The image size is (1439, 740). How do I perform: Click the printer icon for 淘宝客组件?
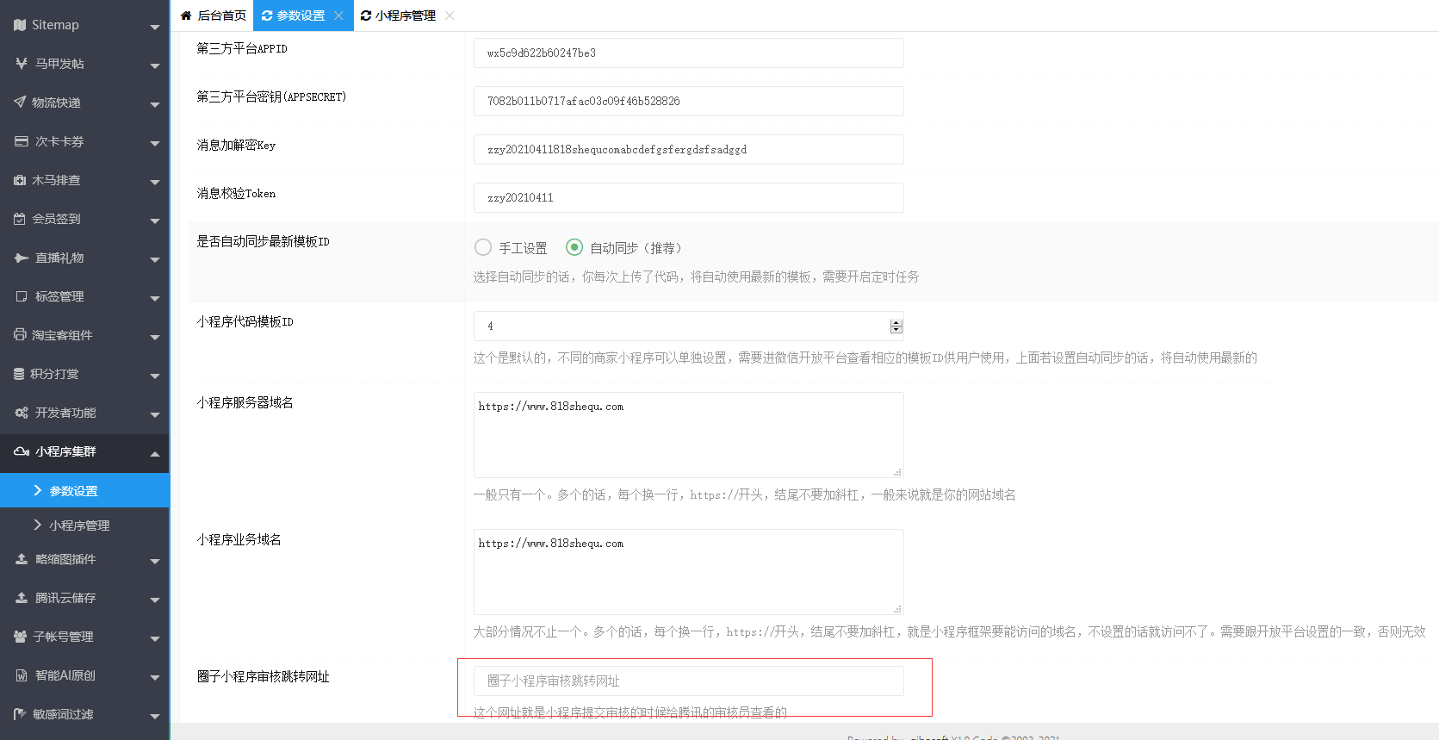coord(21,335)
